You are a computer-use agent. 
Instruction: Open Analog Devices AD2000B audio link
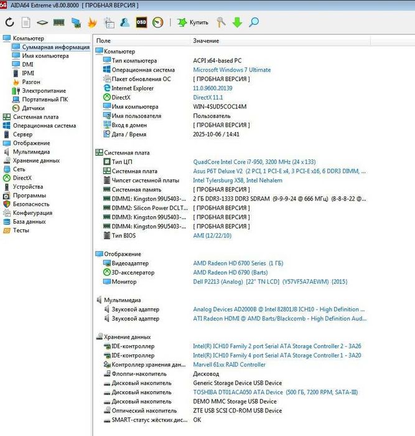click(x=279, y=309)
